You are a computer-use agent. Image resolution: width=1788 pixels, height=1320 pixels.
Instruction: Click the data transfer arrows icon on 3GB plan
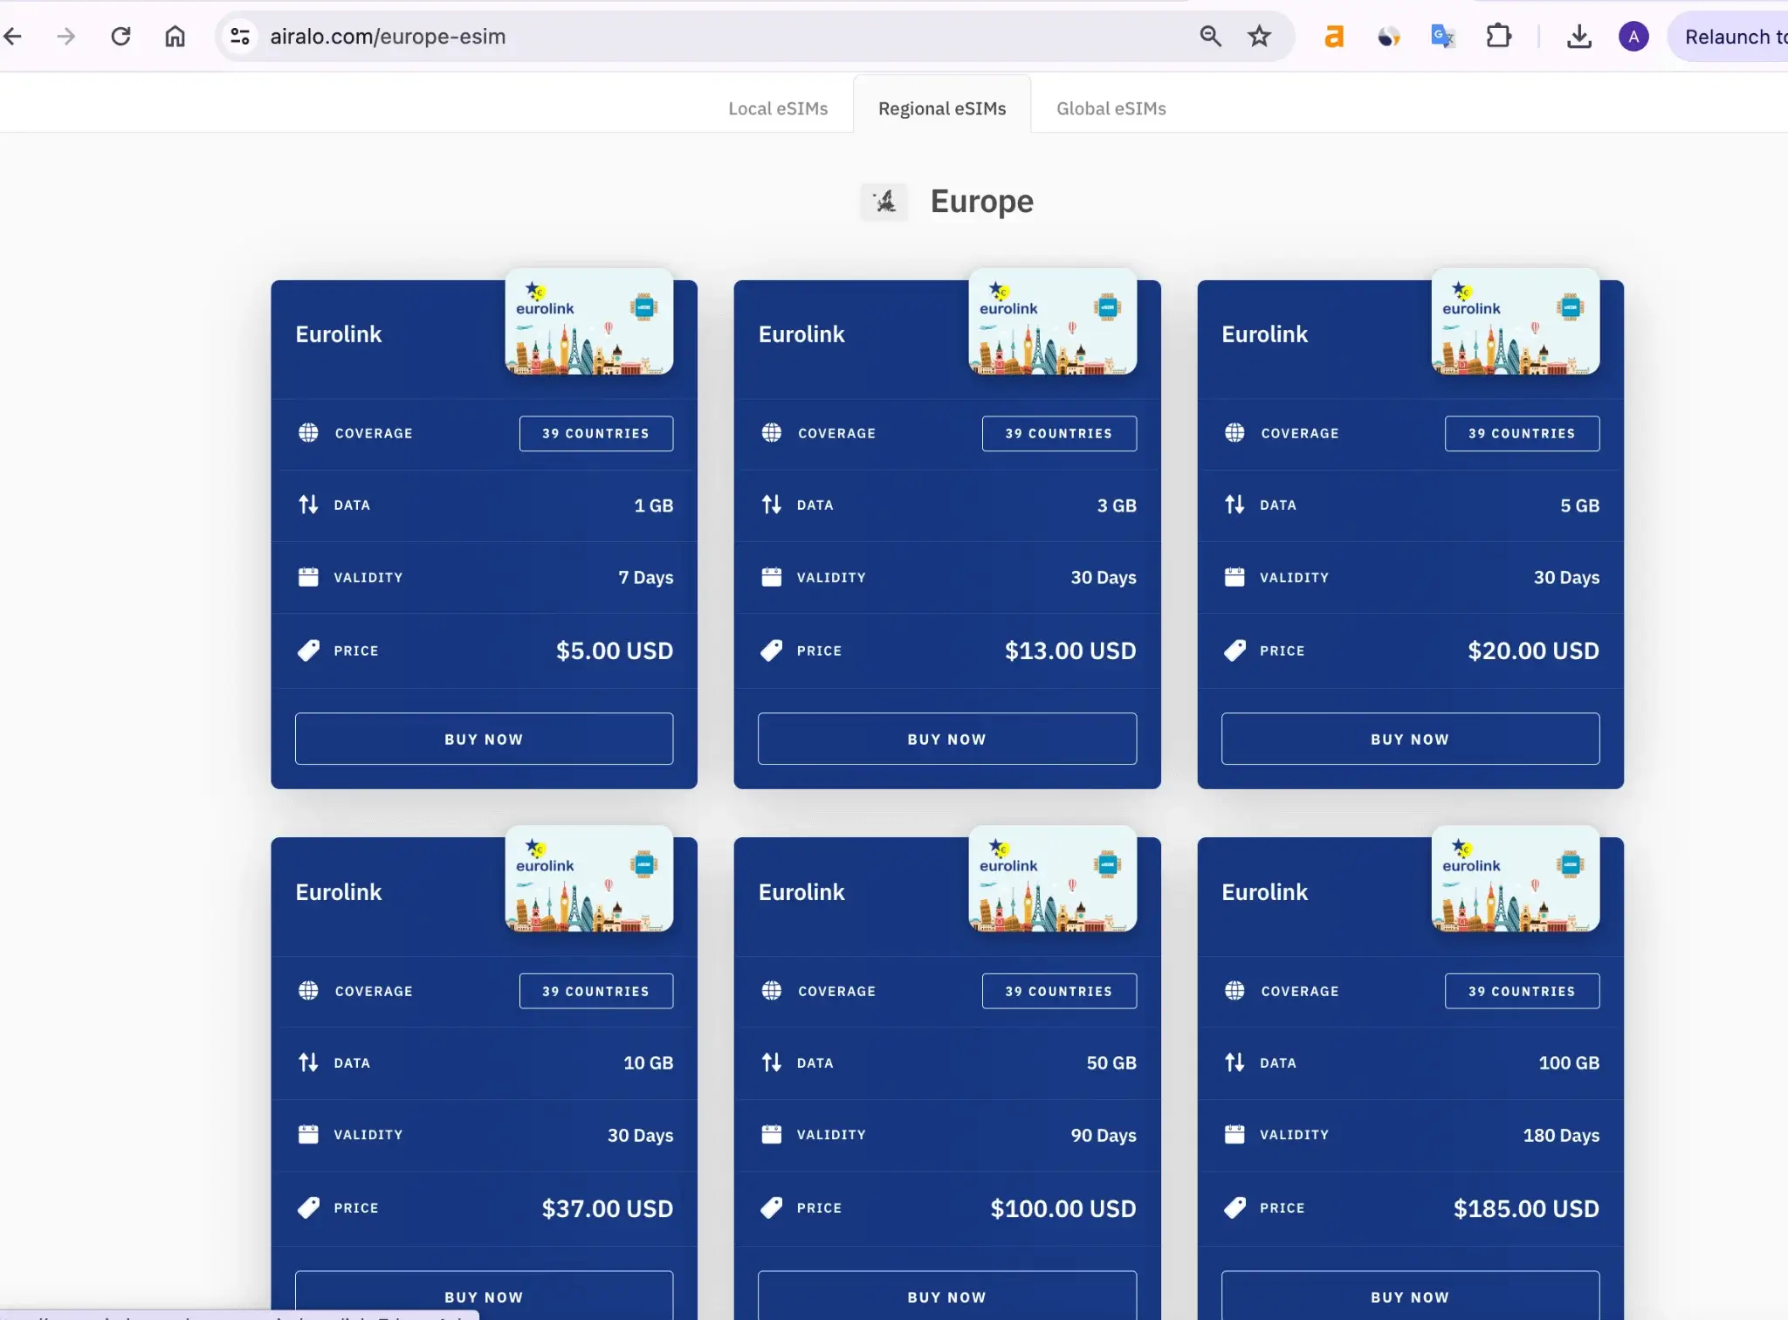770,505
